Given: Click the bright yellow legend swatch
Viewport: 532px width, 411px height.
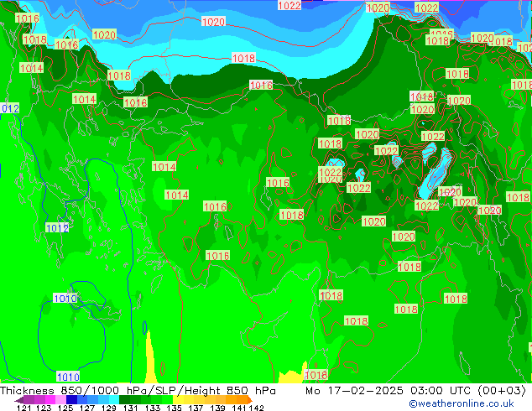Looking at the screenshot, I should [x=178, y=400].
